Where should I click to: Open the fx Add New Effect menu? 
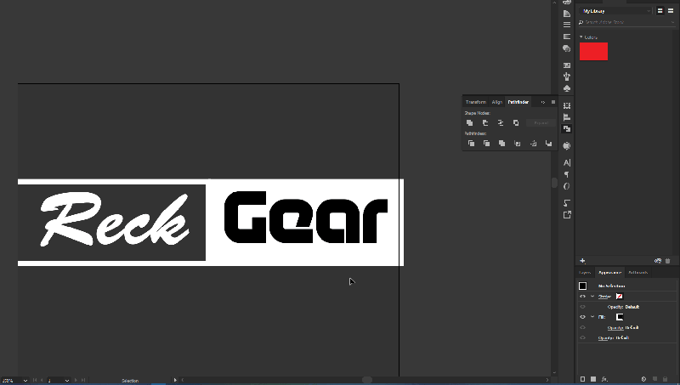604,379
